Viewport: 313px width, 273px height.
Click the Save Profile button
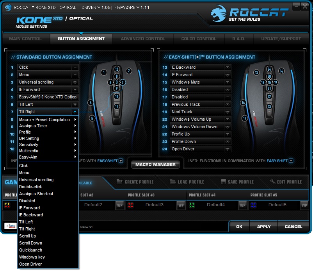tap(237, 182)
